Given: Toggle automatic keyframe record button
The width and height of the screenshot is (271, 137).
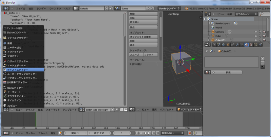Looking at the screenshot, I should click(190, 133).
